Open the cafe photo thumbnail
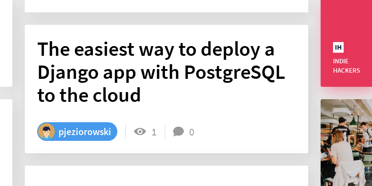This screenshot has width=372, height=186. (x=346, y=143)
